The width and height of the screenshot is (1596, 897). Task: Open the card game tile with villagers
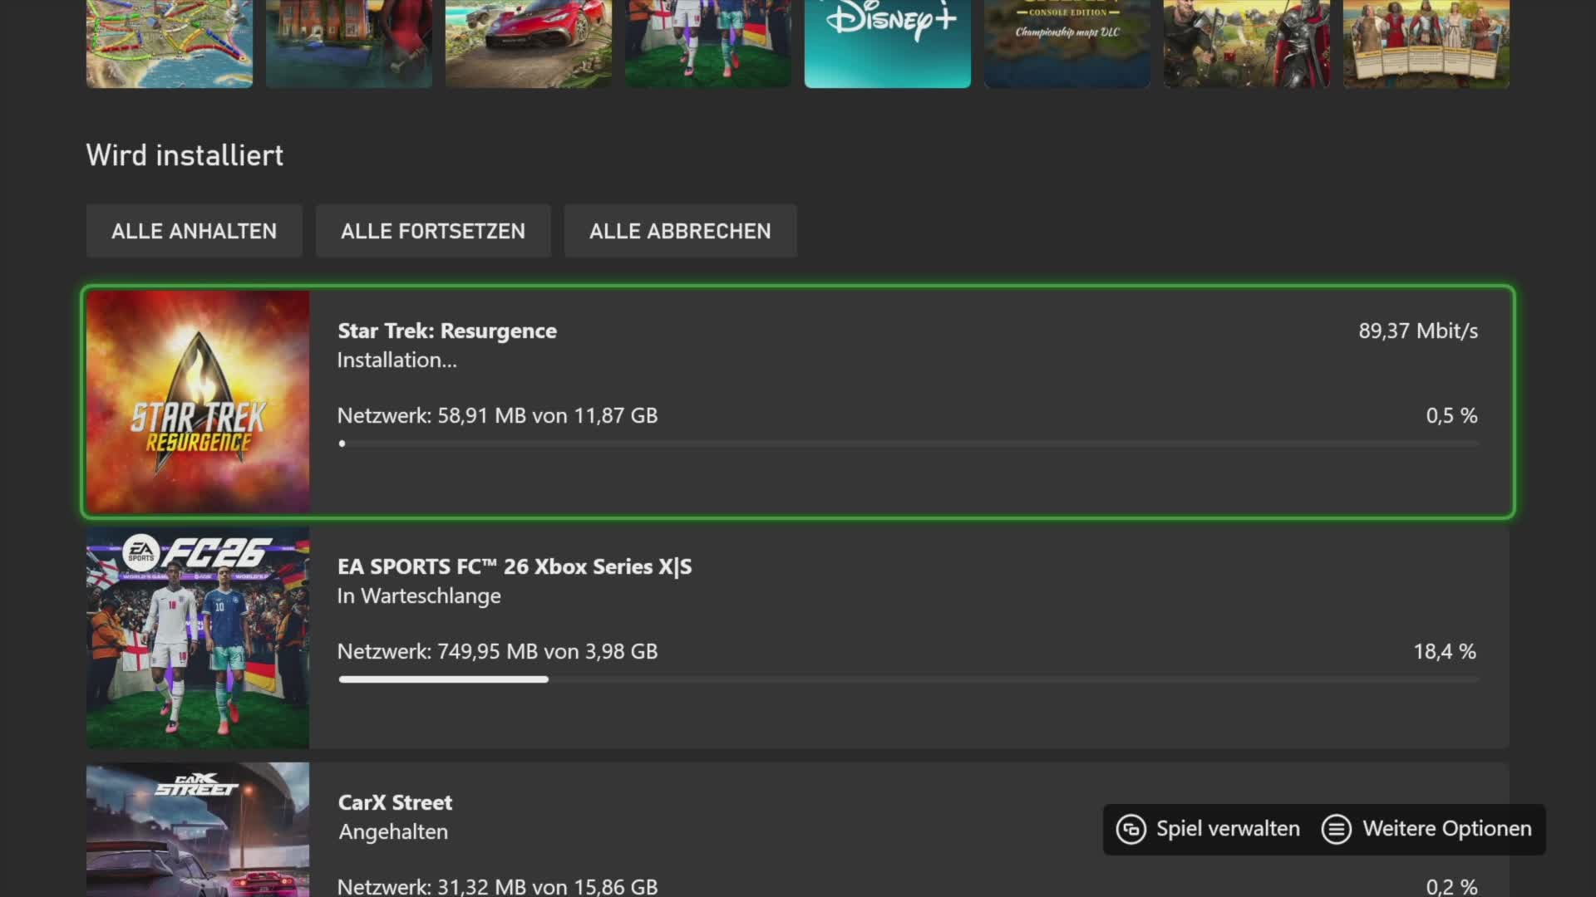pos(1426,43)
